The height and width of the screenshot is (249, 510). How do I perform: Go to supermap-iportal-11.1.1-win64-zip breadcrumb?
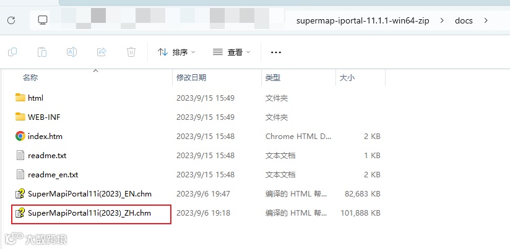pos(363,21)
